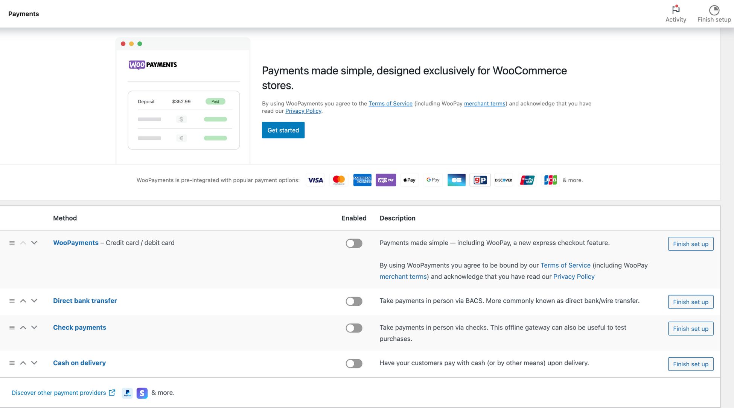This screenshot has height=408, width=734.
Task: Open the Cash on delivery method link
Action: [79, 363]
